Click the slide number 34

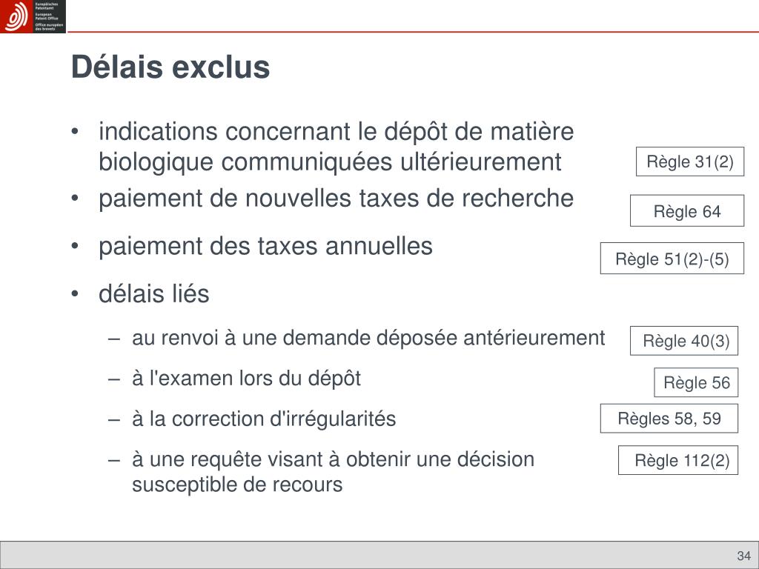point(743,556)
